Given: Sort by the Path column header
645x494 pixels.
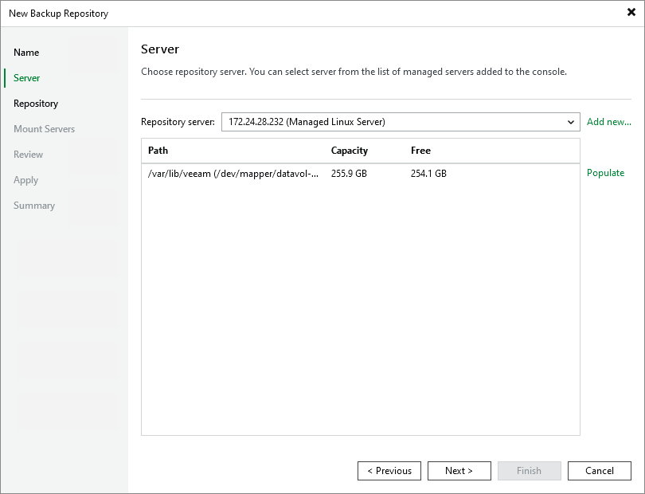Looking at the screenshot, I should 158,151.
